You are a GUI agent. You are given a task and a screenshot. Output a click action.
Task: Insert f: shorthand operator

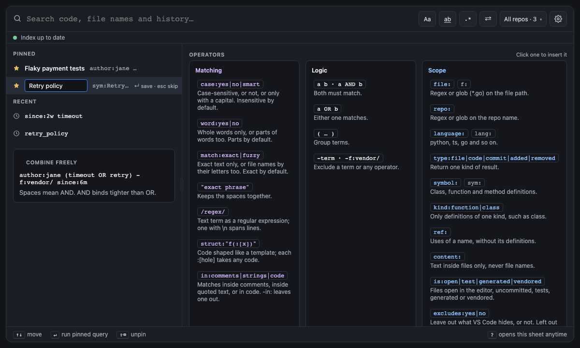click(464, 84)
